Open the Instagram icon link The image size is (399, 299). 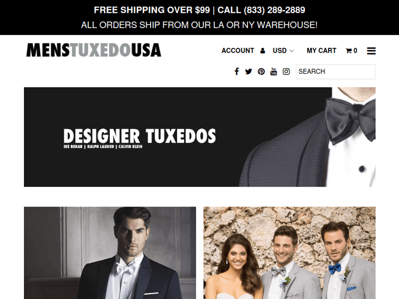[286, 72]
